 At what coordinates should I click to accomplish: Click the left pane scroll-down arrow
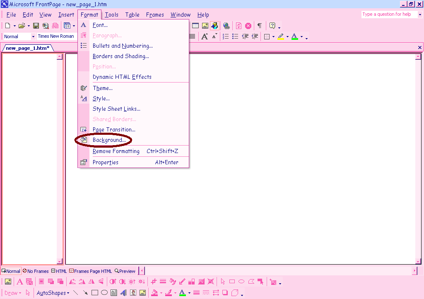click(60, 261)
